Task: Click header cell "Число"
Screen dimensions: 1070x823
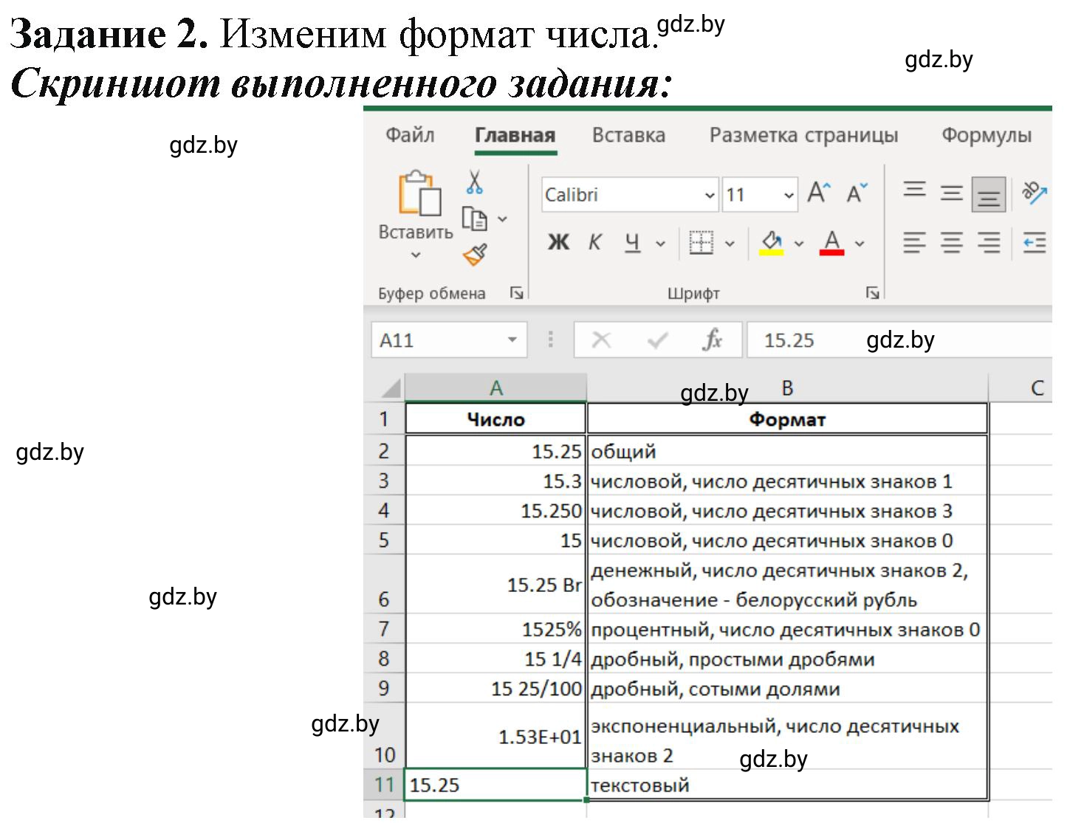Action: 495,419
